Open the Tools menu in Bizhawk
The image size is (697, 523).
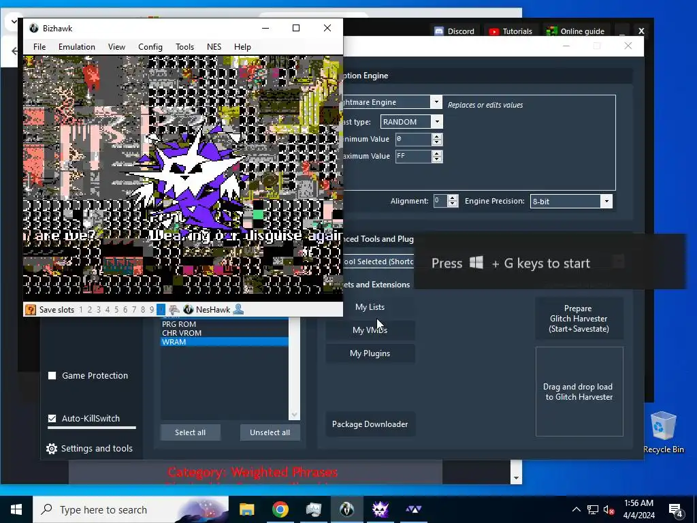pos(184,47)
